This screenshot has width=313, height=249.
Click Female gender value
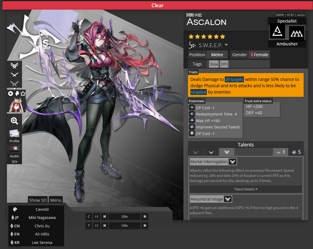tap(259, 55)
